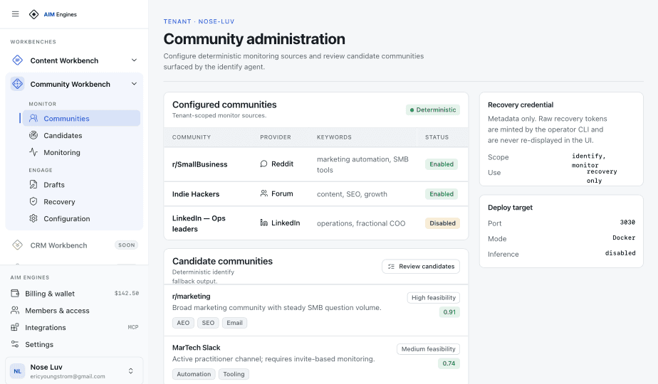Click the Configuration gear icon
658x384 pixels.
(x=33, y=218)
